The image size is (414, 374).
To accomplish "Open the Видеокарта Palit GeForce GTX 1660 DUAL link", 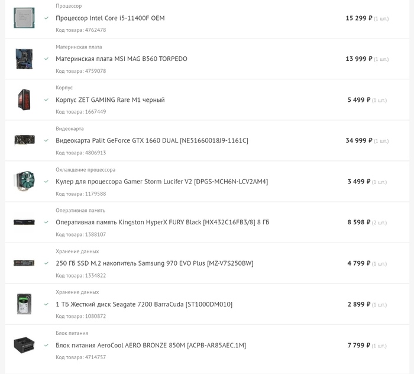I will (151, 141).
